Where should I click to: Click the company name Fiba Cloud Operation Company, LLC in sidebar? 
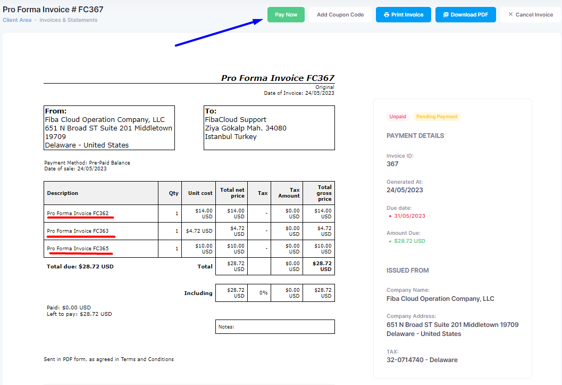[440, 299]
